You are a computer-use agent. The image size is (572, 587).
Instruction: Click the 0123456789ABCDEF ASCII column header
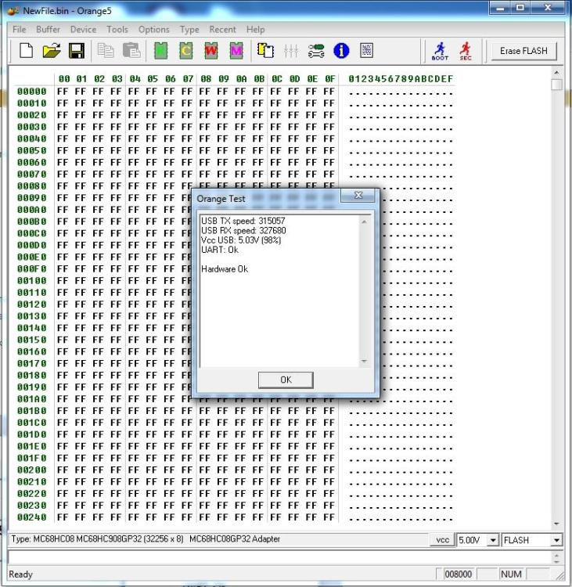(401, 79)
